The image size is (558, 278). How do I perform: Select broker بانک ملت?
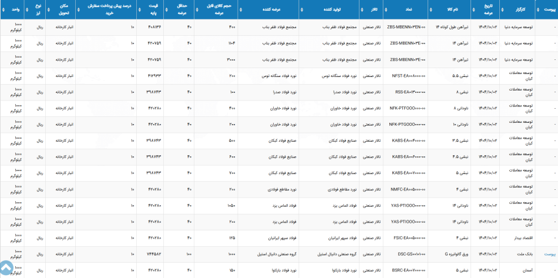pyautogui.click(x=526, y=254)
